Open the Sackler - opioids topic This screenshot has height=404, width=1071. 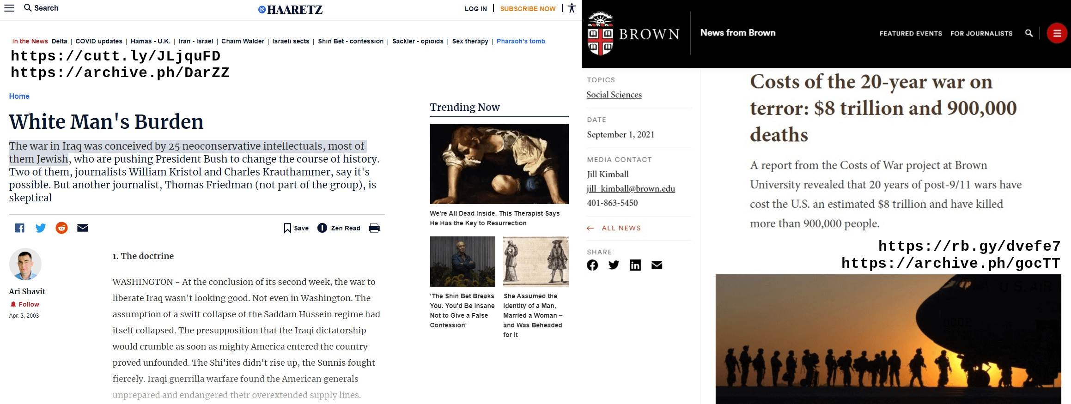[418, 41]
